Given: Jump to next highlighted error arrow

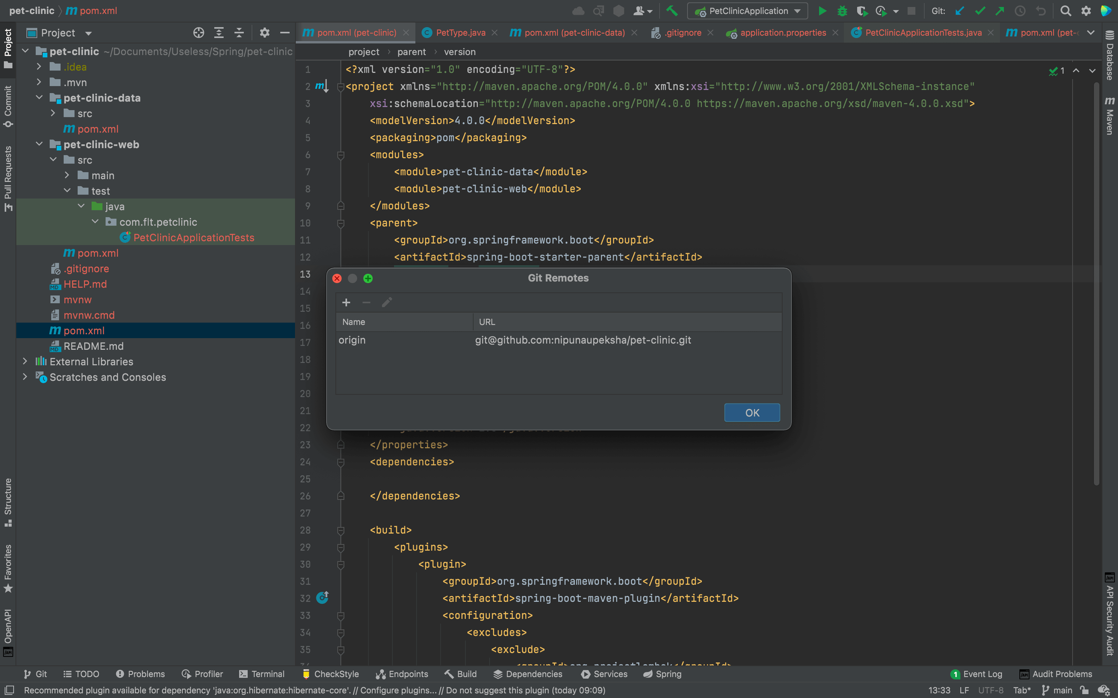Looking at the screenshot, I should tap(1092, 71).
